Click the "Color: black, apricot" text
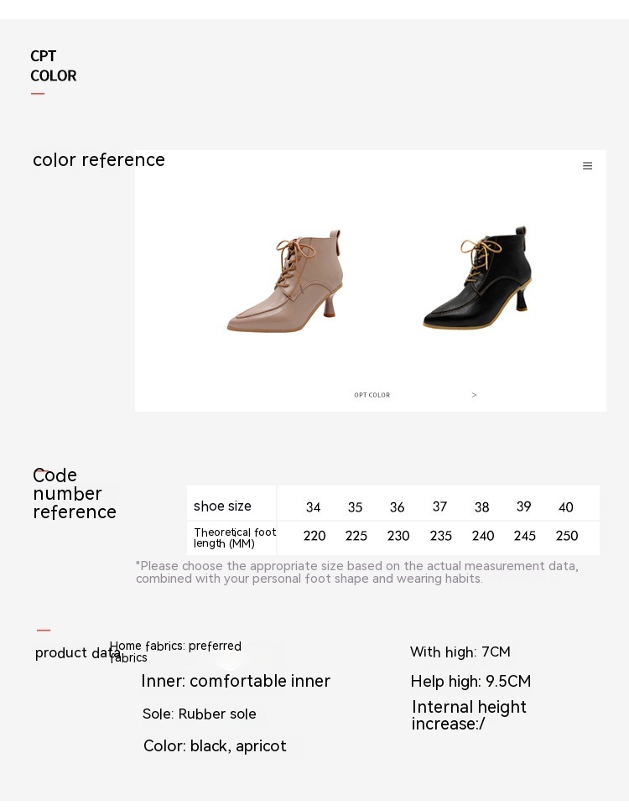 coord(215,746)
